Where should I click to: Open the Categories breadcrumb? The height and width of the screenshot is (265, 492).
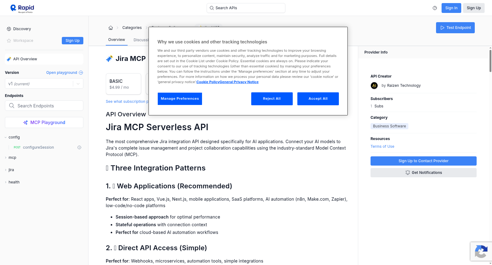tap(132, 28)
